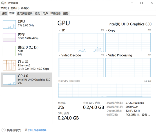Click the 简略信息(D) button
The image size is (156, 135).
coord(14,130)
